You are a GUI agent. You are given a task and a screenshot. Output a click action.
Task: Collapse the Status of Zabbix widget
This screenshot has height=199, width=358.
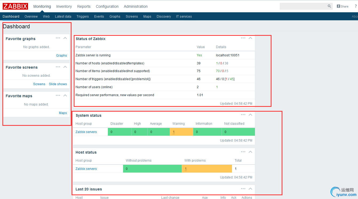[250, 38]
